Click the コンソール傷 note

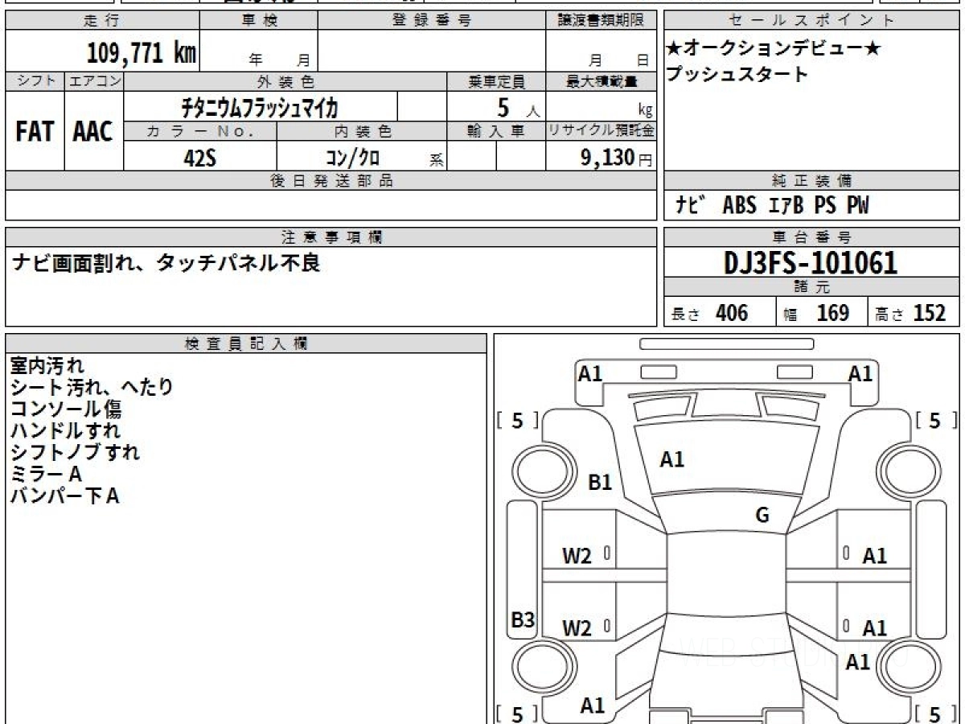66,409
